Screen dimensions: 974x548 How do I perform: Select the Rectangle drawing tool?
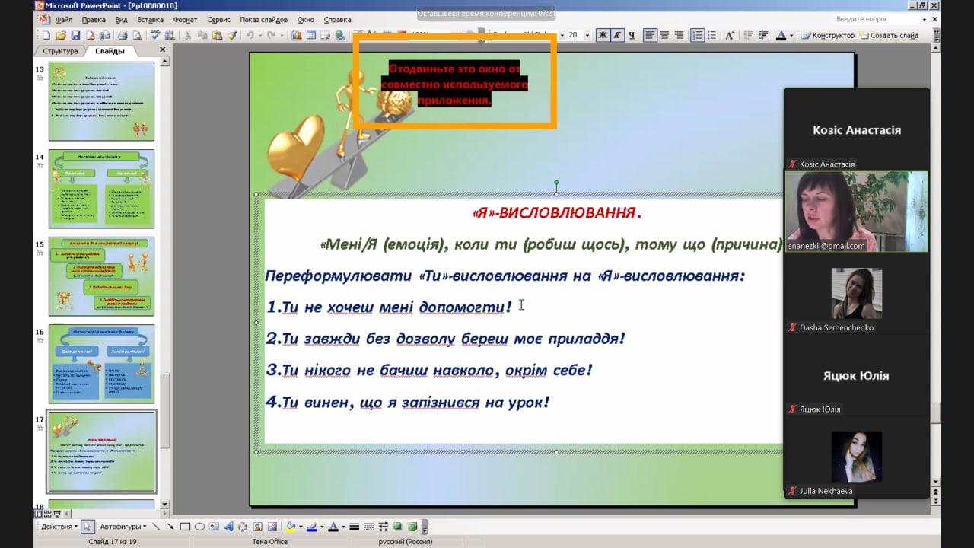pyautogui.click(x=185, y=526)
